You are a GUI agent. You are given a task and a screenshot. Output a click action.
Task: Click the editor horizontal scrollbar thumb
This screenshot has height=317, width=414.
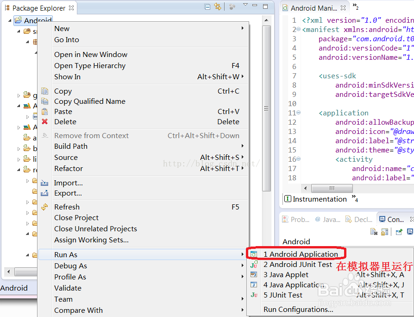[332, 188]
